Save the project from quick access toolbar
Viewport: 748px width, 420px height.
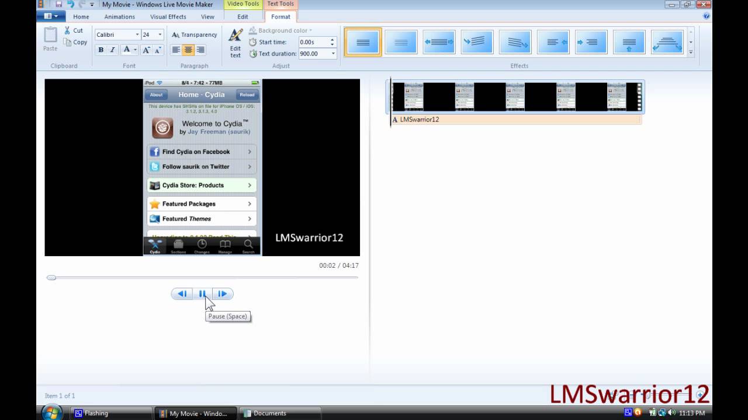(58, 4)
